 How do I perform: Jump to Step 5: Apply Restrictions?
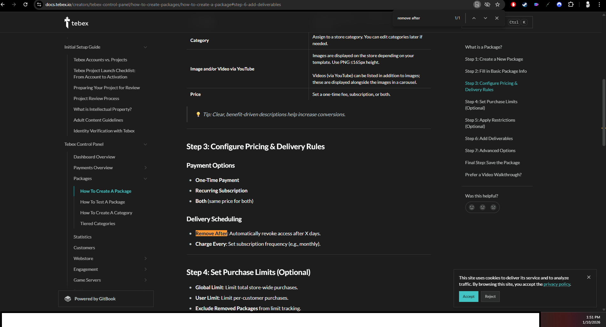pyautogui.click(x=490, y=123)
